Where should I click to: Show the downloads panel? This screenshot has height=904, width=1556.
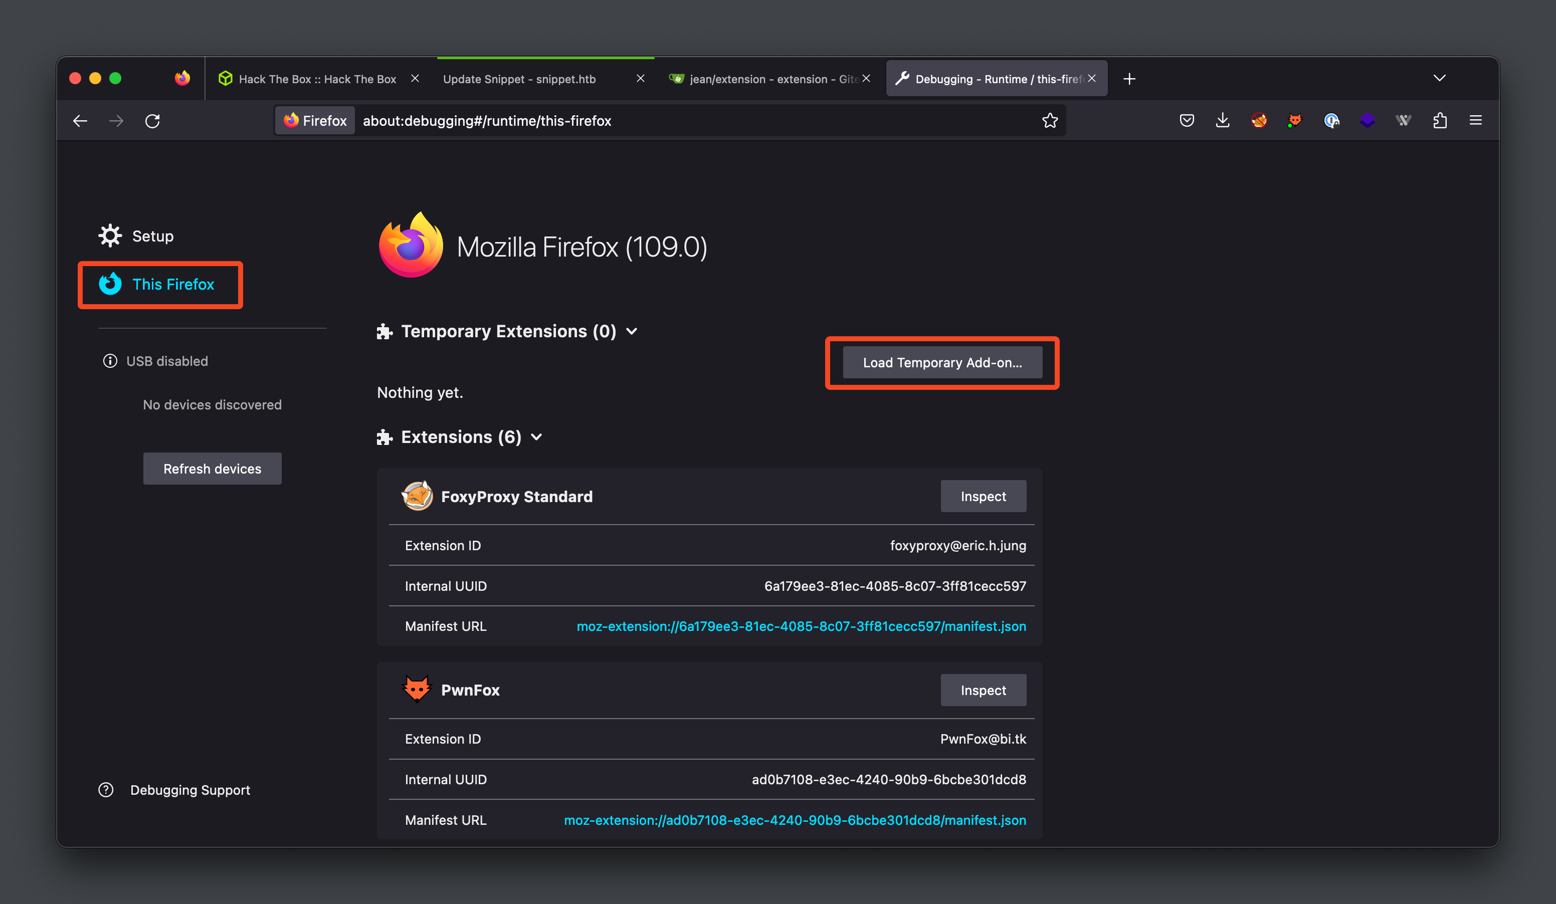pos(1222,120)
